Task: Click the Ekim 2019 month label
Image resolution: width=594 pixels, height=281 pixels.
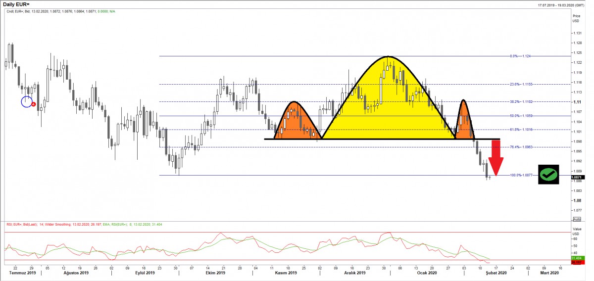Action: [x=214, y=273]
